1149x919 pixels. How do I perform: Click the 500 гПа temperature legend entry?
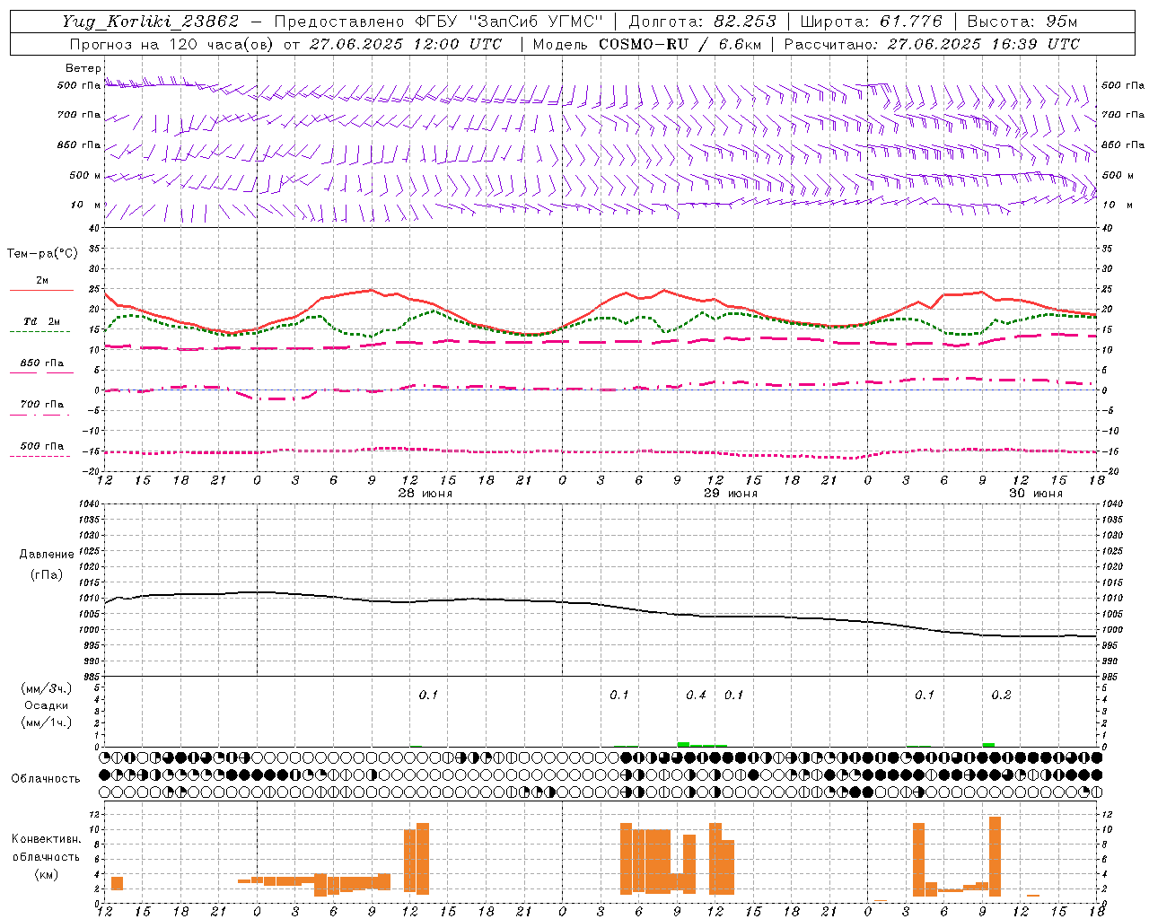click(42, 446)
